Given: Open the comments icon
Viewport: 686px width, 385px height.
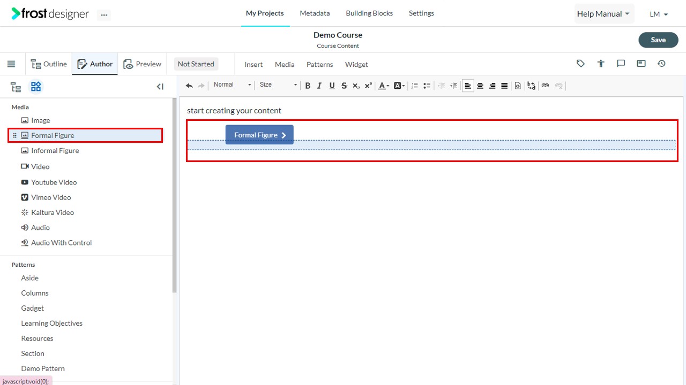Looking at the screenshot, I should coord(621,64).
